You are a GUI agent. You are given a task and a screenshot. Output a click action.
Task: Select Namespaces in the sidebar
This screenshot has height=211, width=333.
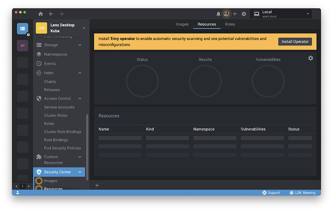click(55, 54)
